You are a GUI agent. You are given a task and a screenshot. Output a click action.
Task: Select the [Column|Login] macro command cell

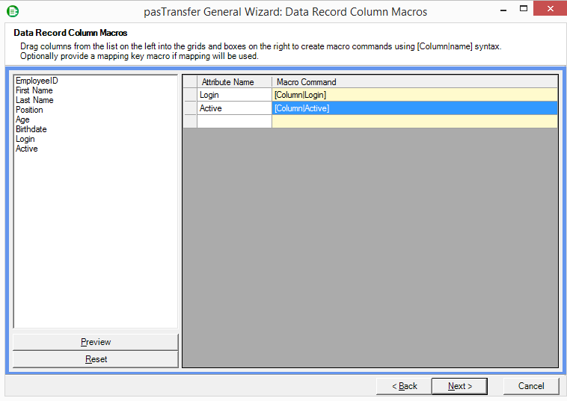click(414, 95)
